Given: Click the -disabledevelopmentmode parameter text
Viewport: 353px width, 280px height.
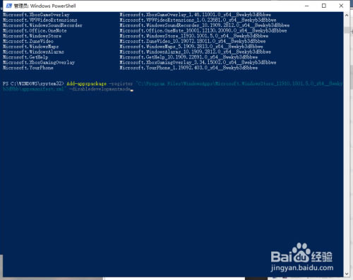Looking at the screenshot, I should pyautogui.click(x=100, y=89).
